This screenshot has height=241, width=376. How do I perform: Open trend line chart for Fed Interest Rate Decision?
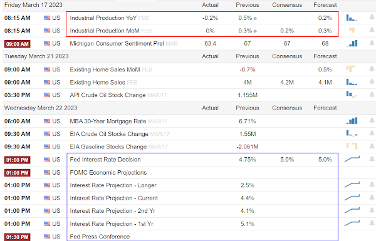coord(352,159)
